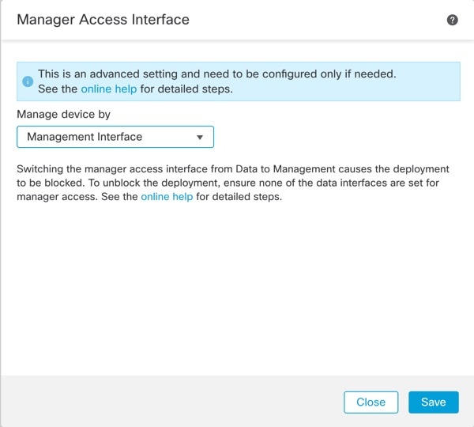The image size is (474, 427).
Task: Click the Close button in dialog footer
Action: 371,402
